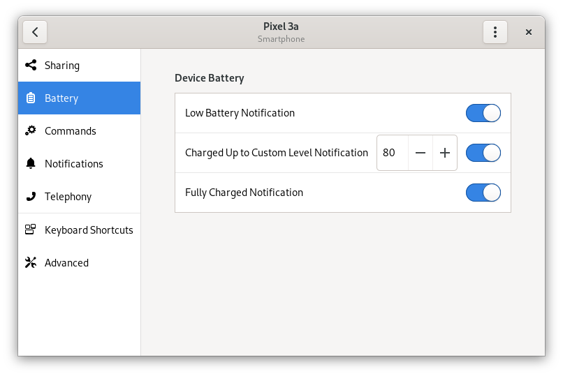Image resolution: width=563 pixels, height=376 pixels.
Task: Select the Battery sidebar item
Action: [x=80, y=98]
